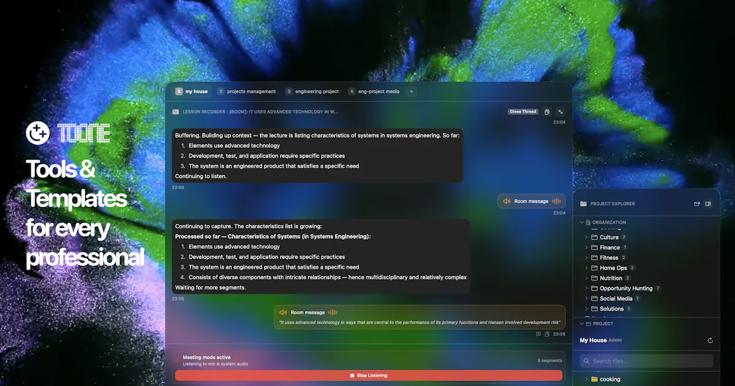Select the Nutrition folder name

[x=611, y=278]
